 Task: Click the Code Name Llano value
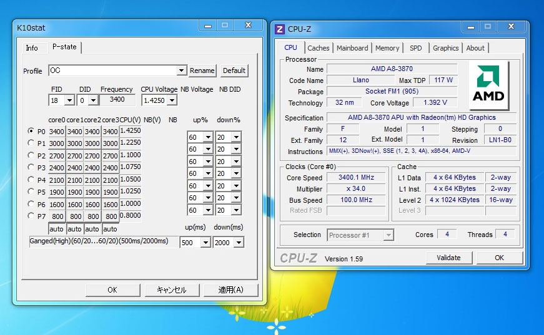[x=361, y=80]
